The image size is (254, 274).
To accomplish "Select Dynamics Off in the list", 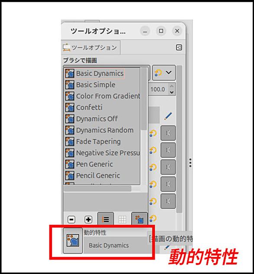I will coord(102,119).
